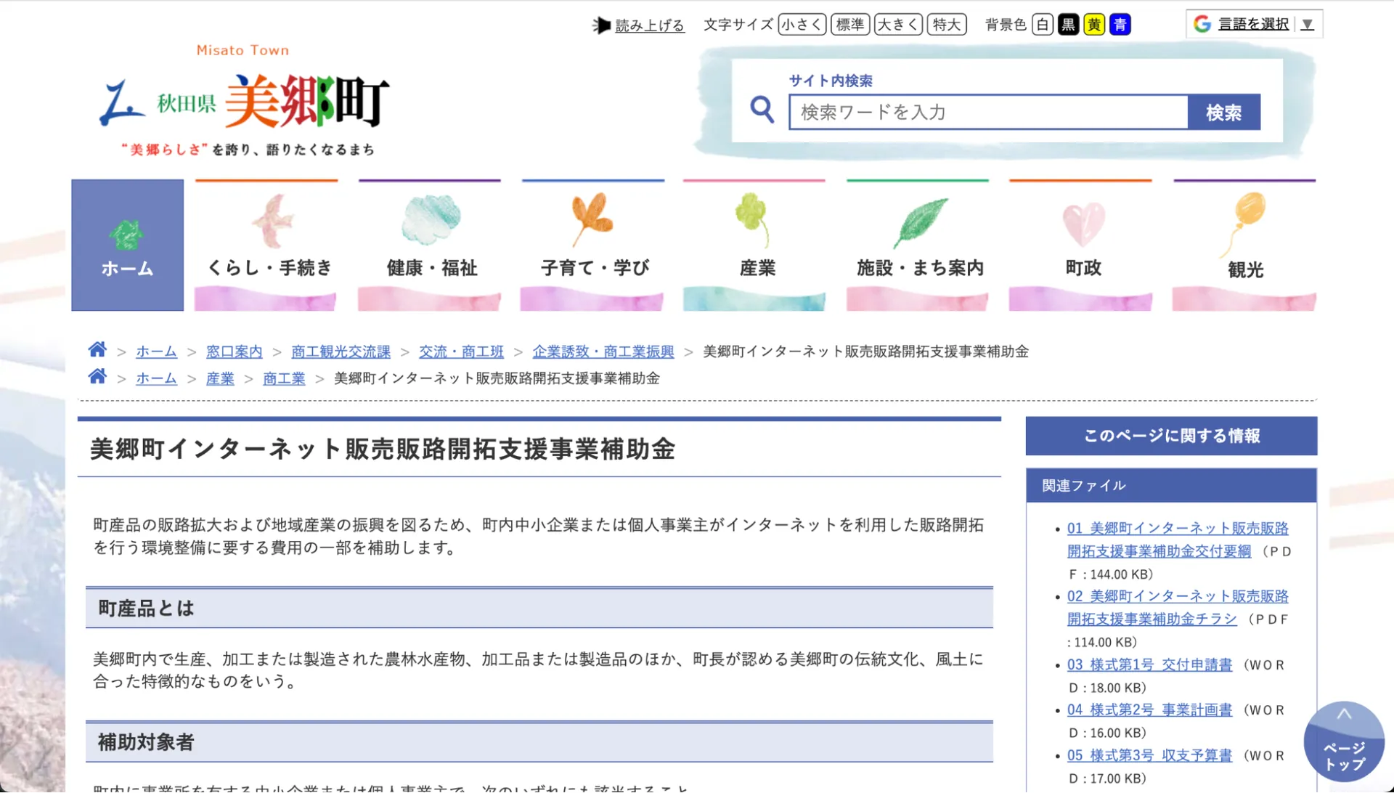Open the 施設・まち案内 navigation tab

coord(918,245)
